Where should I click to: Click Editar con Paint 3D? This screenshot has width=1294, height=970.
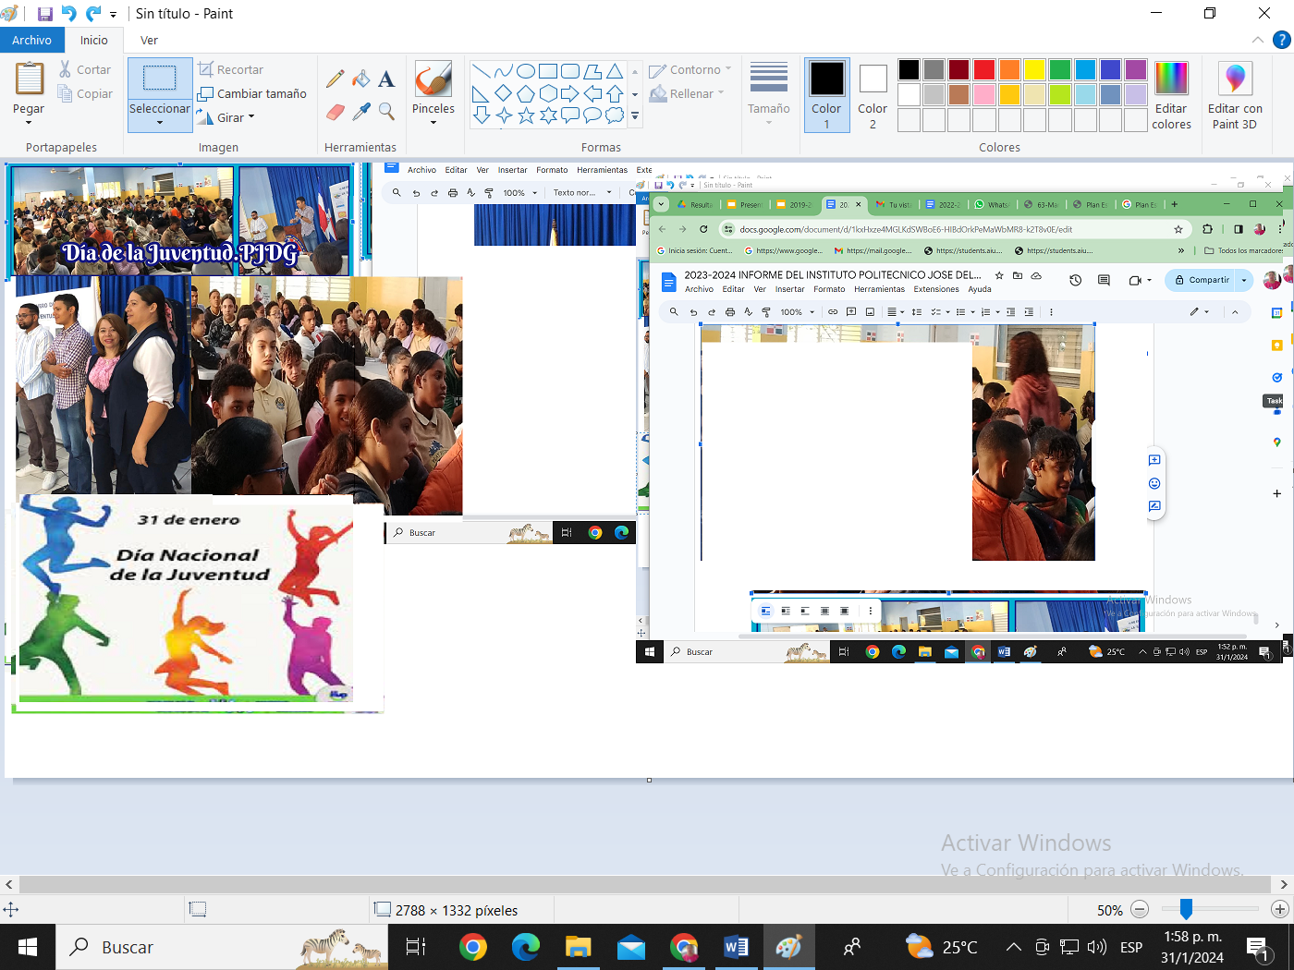pyautogui.click(x=1235, y=95)
